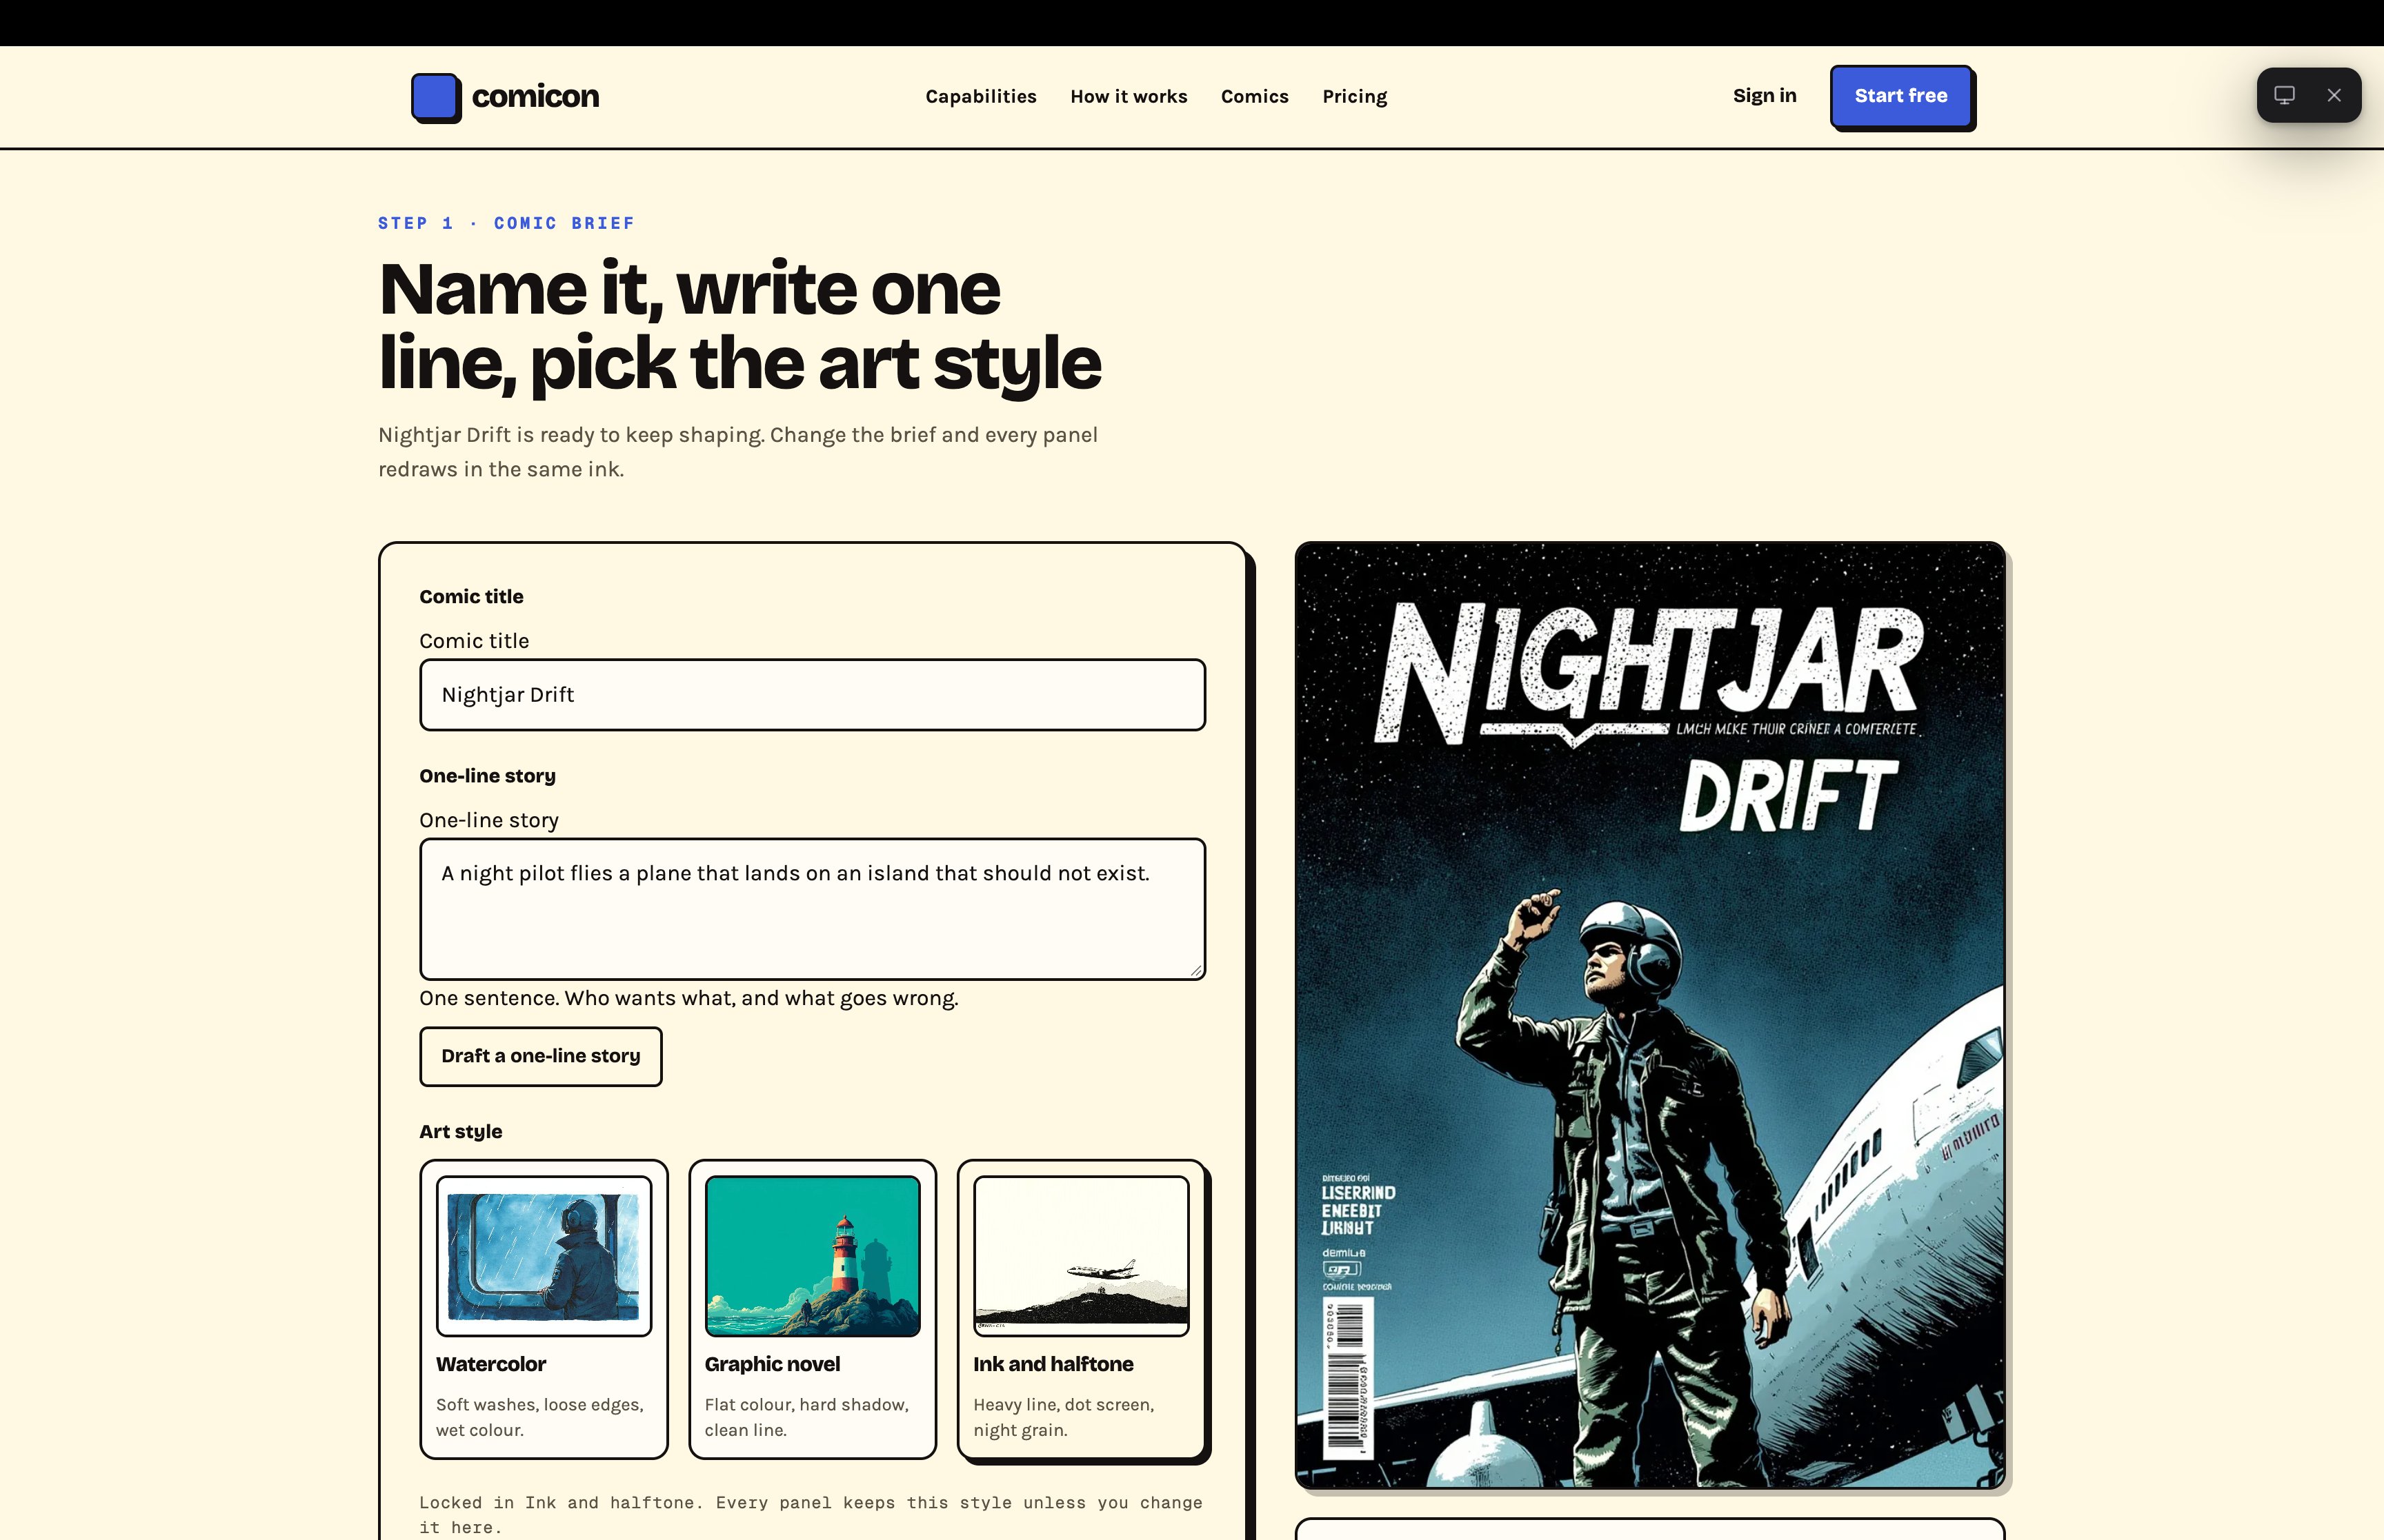
Task: Click the Draft a one-line story button
Action: (540, 1056)
